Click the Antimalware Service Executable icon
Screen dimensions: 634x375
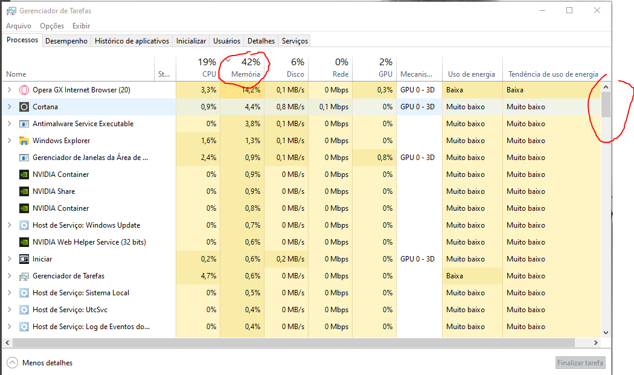[x=24, y=124]
